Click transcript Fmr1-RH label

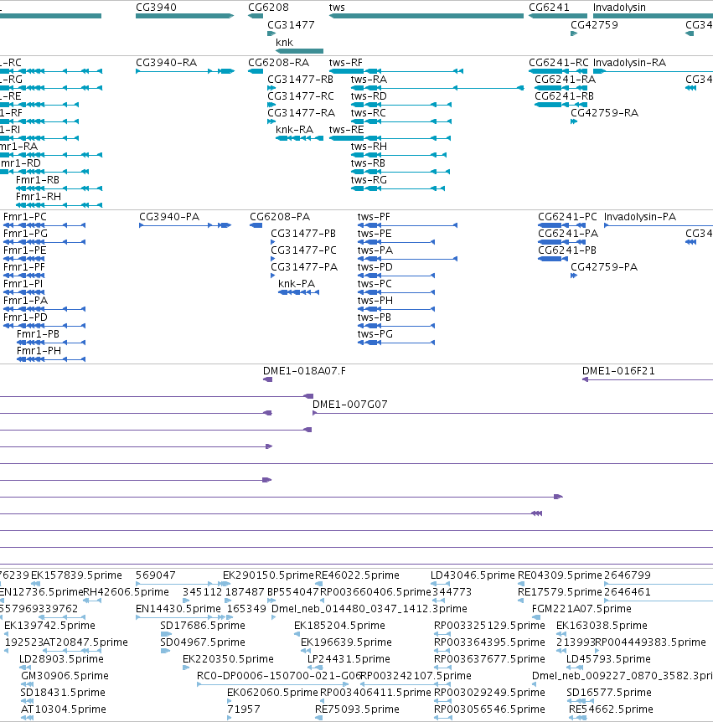(x=39, y=197)
